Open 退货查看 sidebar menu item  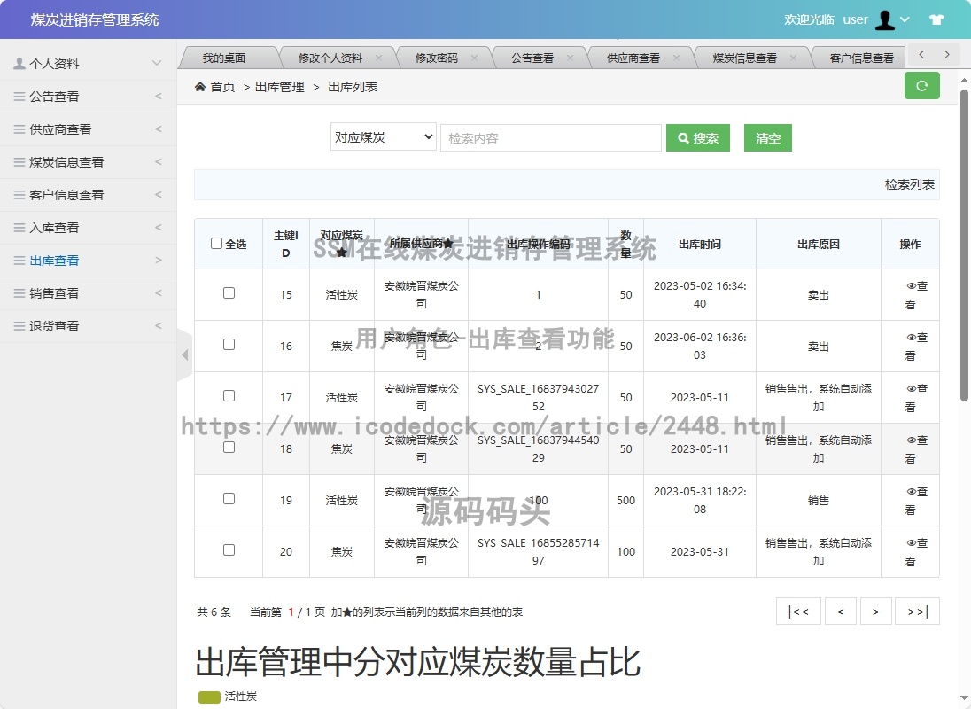click(88, 326)
